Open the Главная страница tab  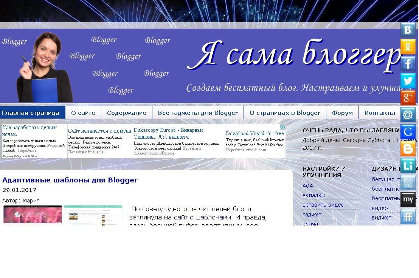[x=33, y=113]
